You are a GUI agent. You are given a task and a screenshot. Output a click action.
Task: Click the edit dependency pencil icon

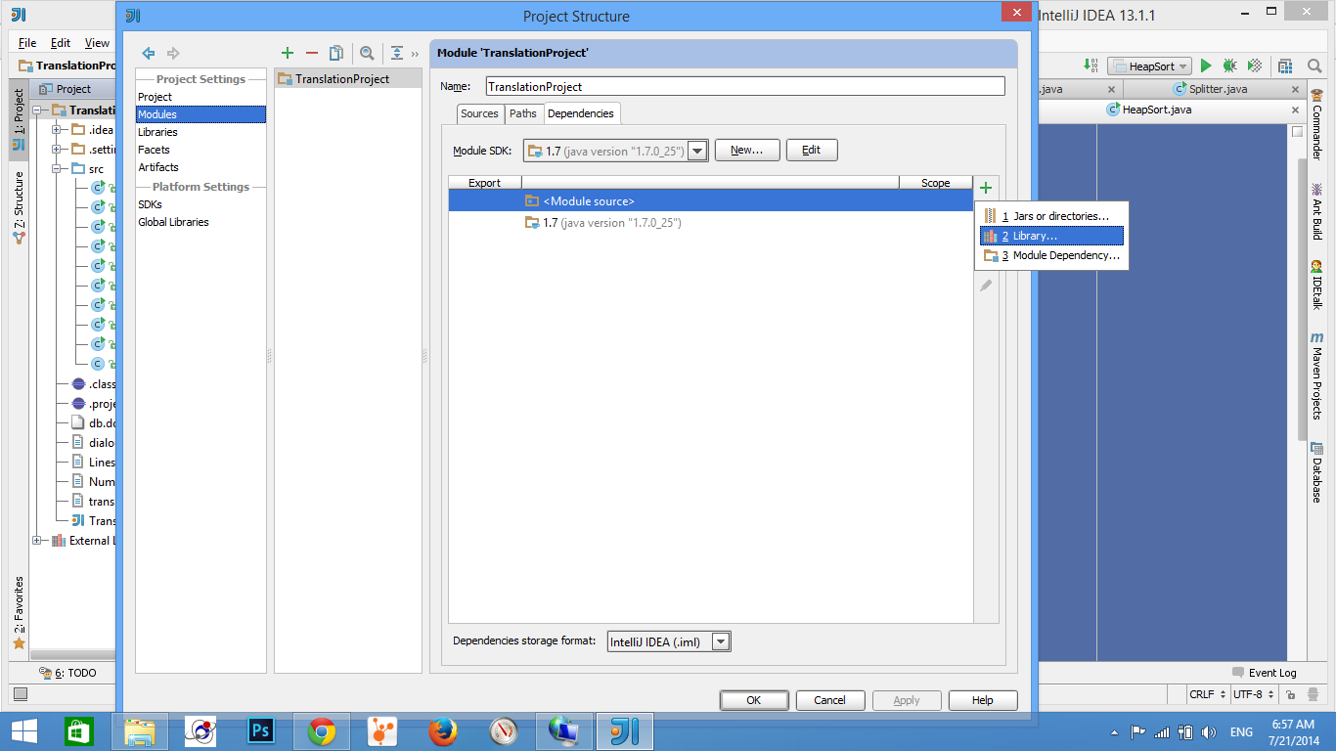(x=986, y=286)
